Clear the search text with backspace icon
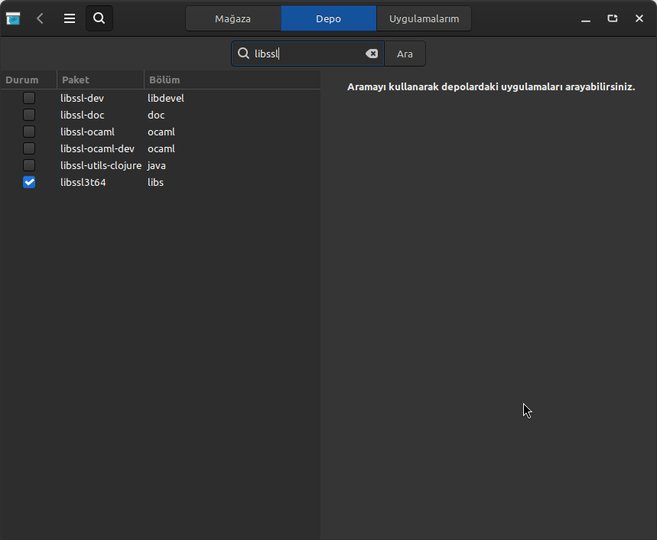The width and height of the screenshot is (657, 540). pyautogui.click(x=371, y=54)
